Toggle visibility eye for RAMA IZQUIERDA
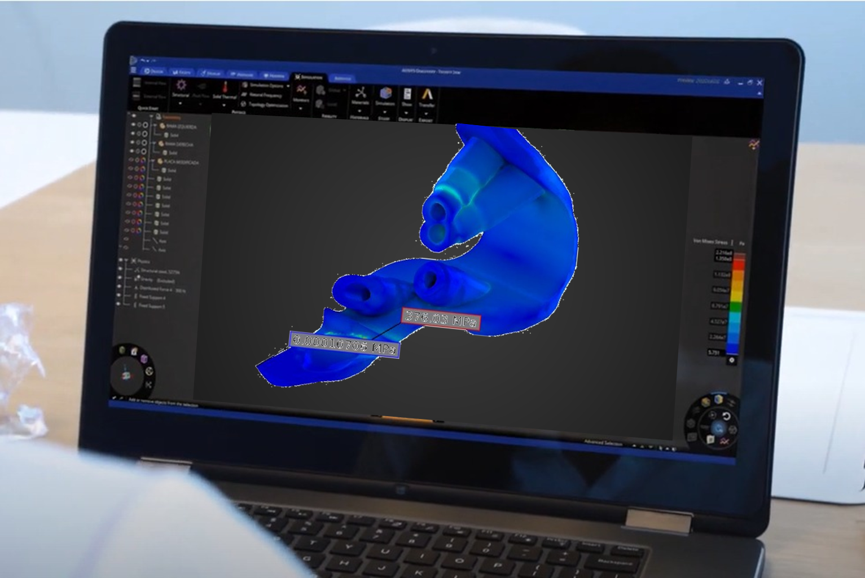This screenshot has width=865, height=578. tap(134, 125)
